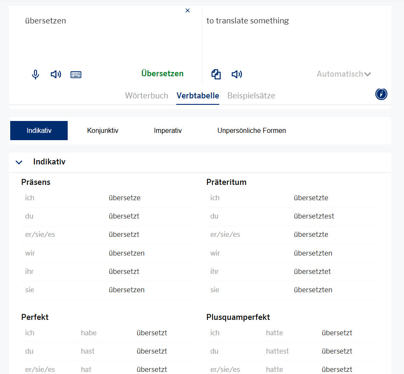
Task: Show the Imperativ conjugations
Action: point(168,131)
